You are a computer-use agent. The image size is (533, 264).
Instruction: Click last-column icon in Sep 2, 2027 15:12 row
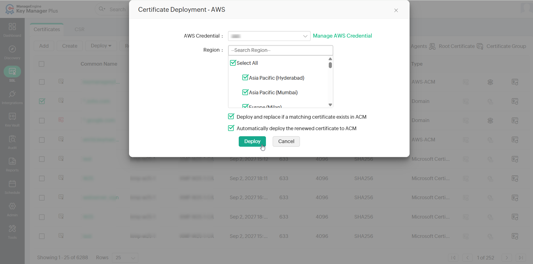point(515,159)
